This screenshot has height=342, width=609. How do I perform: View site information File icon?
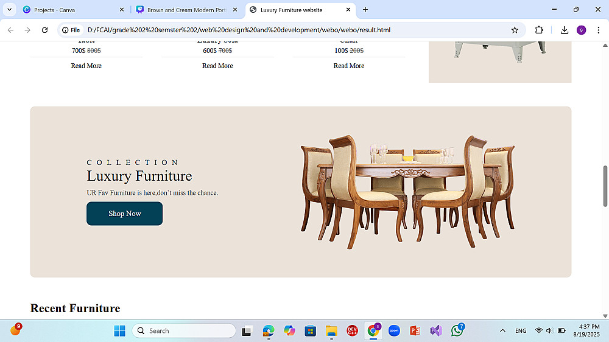point(71,30)
